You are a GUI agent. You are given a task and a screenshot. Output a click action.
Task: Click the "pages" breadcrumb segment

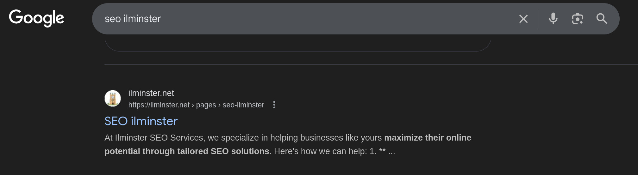206,105
